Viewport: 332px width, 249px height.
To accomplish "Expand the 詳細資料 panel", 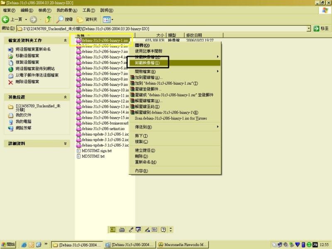I will pos(65,143).
